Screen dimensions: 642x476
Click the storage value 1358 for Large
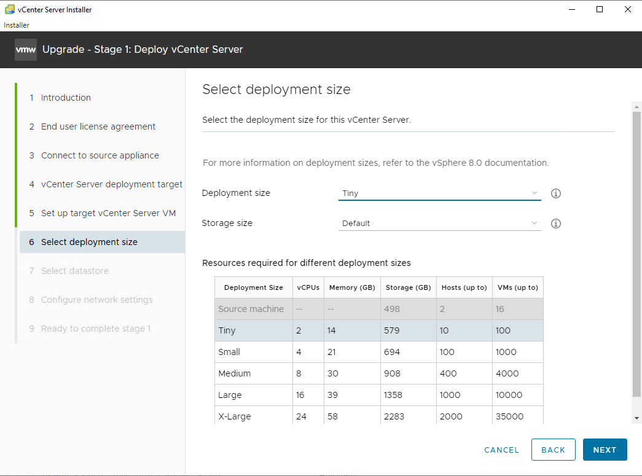[x=393, y=395]
